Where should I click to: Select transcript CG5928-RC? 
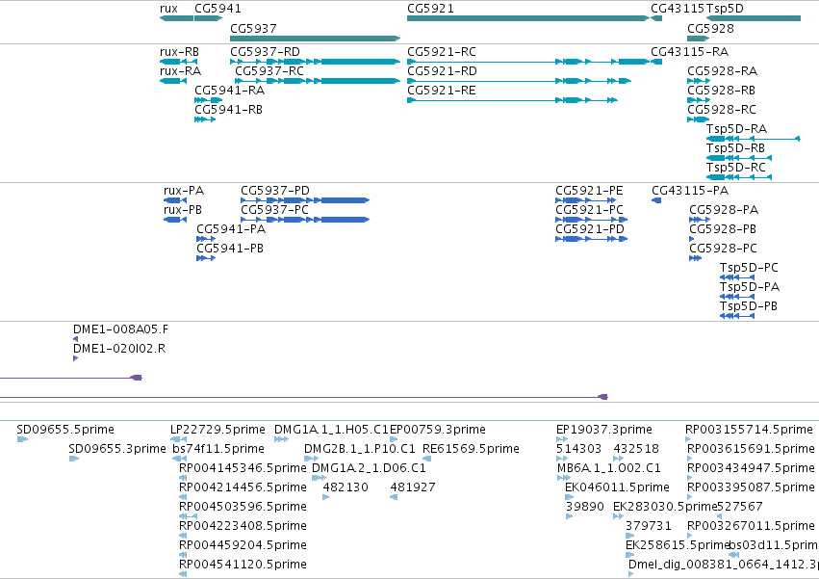coord(699,119)
